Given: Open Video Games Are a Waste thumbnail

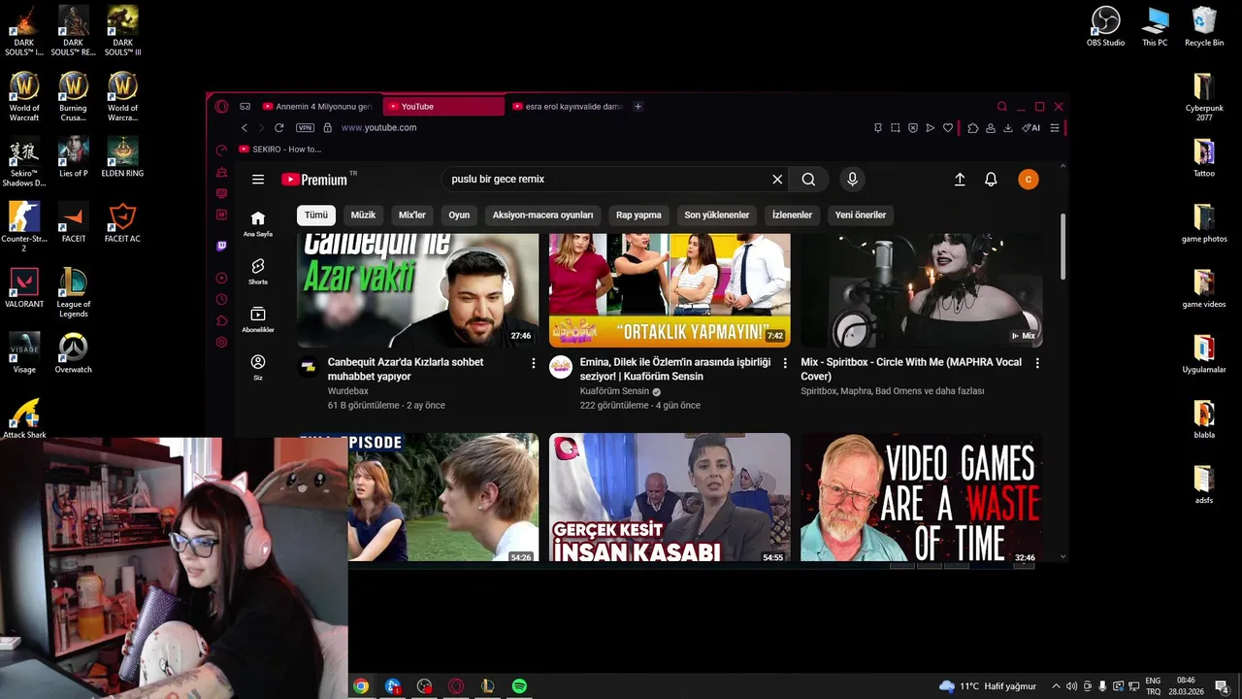Looking at the screenshot, I should (x=922, y=497).
